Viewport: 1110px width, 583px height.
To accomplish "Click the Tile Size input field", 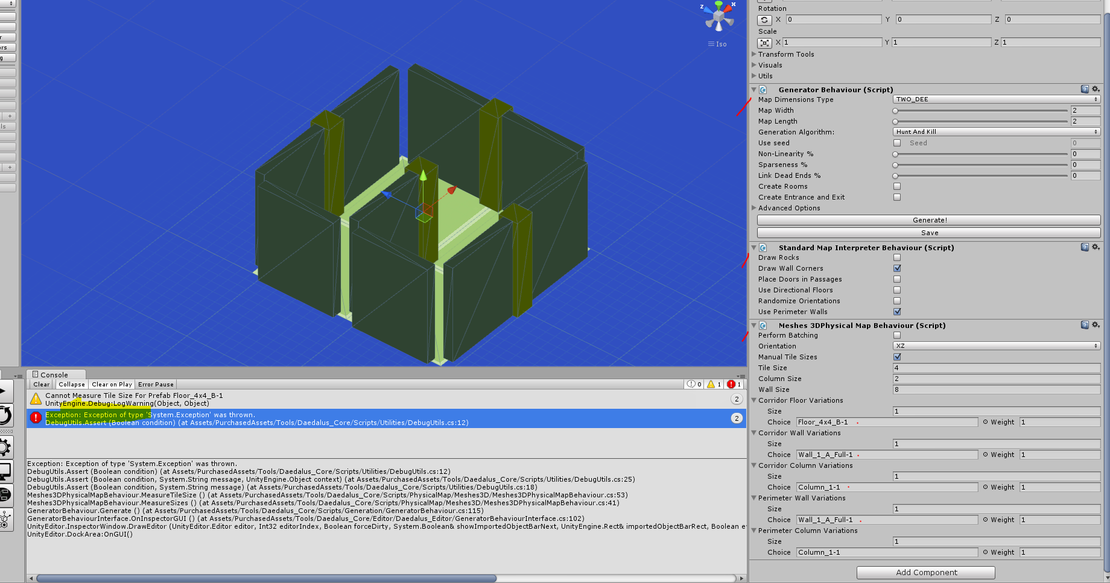I will (x=997, y=368).
